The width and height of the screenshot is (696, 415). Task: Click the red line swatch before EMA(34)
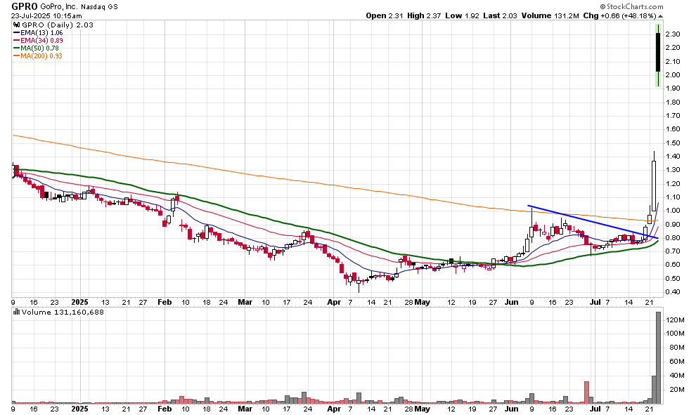[16, 40]
